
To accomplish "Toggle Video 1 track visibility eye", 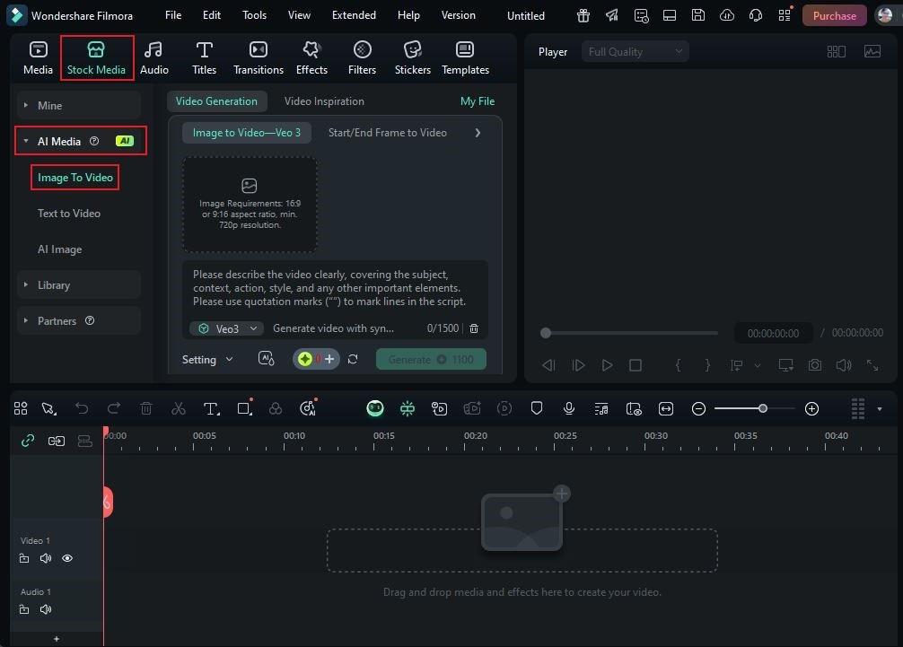I will click(x=67, y=558).
